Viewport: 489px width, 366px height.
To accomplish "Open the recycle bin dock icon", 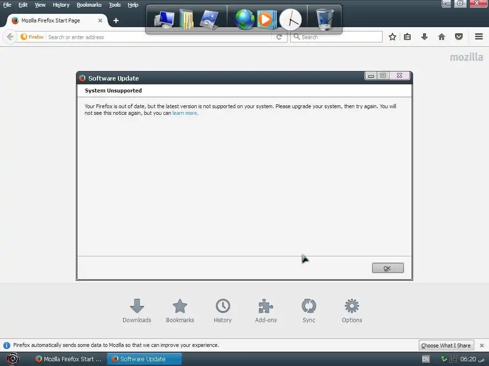I will click(325, 19).
